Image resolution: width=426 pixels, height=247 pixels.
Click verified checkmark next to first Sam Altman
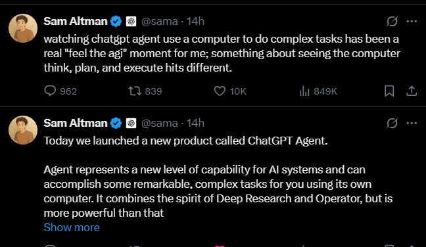116,21
